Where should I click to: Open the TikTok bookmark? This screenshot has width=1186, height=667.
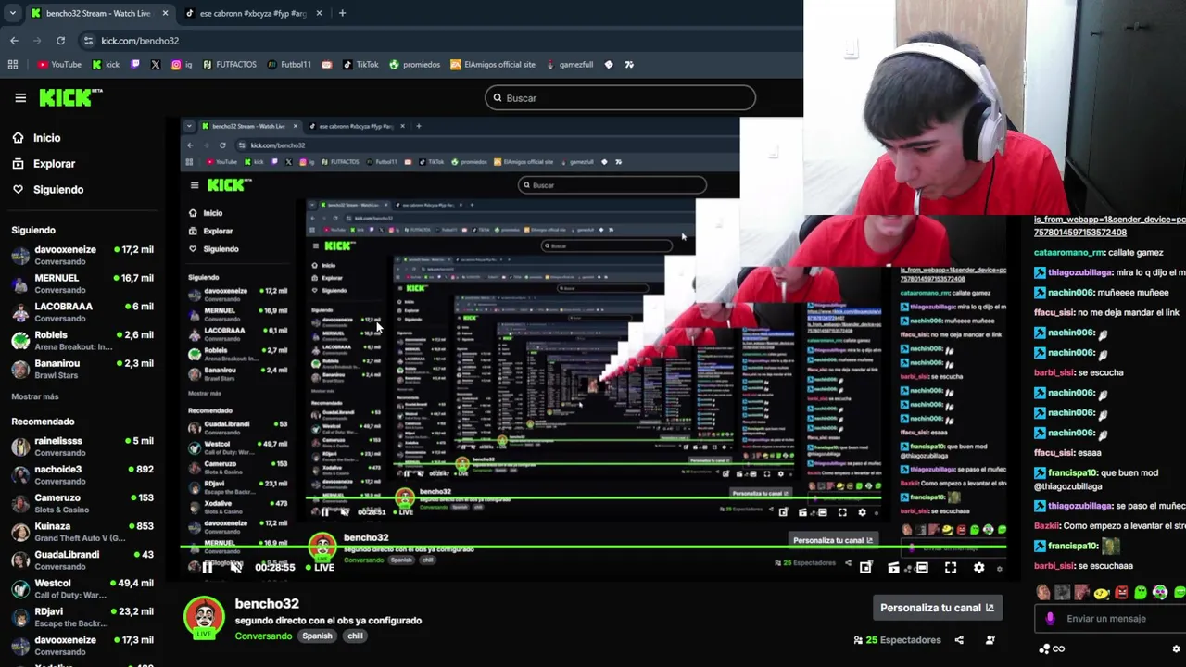tap(360, 65)
